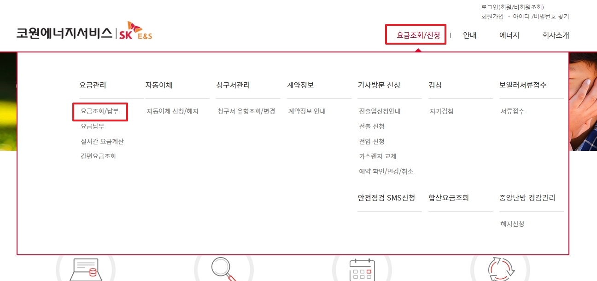Select 요금조회/납부 under 요금관리
597x281 pixels.
(x=99, y=111)
